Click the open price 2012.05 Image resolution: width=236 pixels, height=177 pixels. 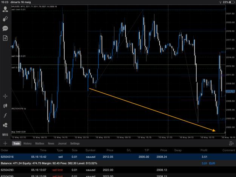pos(108,157)
